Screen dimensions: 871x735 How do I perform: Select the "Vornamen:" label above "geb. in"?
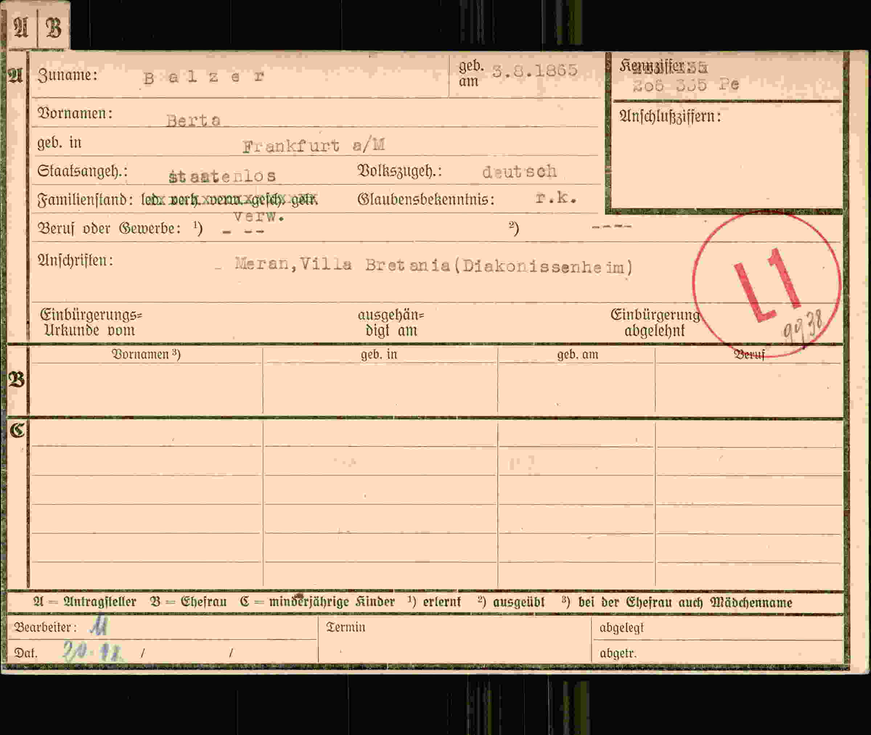[x=75, y=113]
